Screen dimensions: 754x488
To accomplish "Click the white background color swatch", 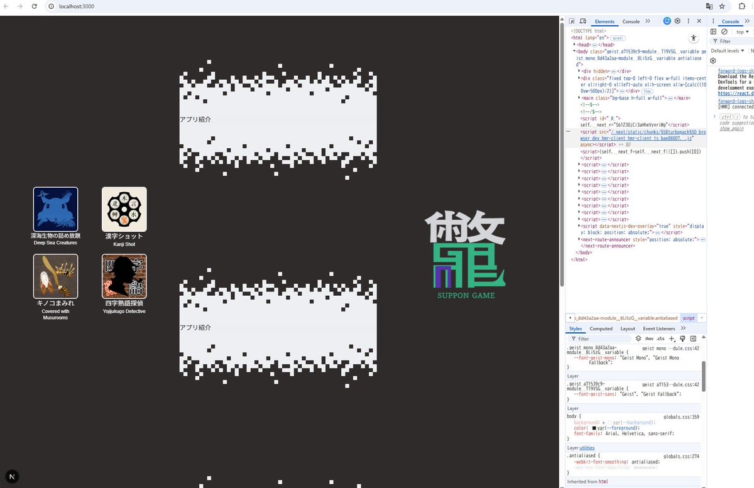I will click(x=609, y=423).
